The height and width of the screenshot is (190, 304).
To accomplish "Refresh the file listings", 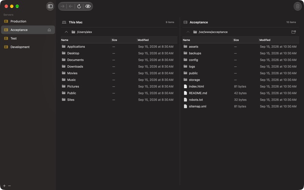I will coord(79,6).
